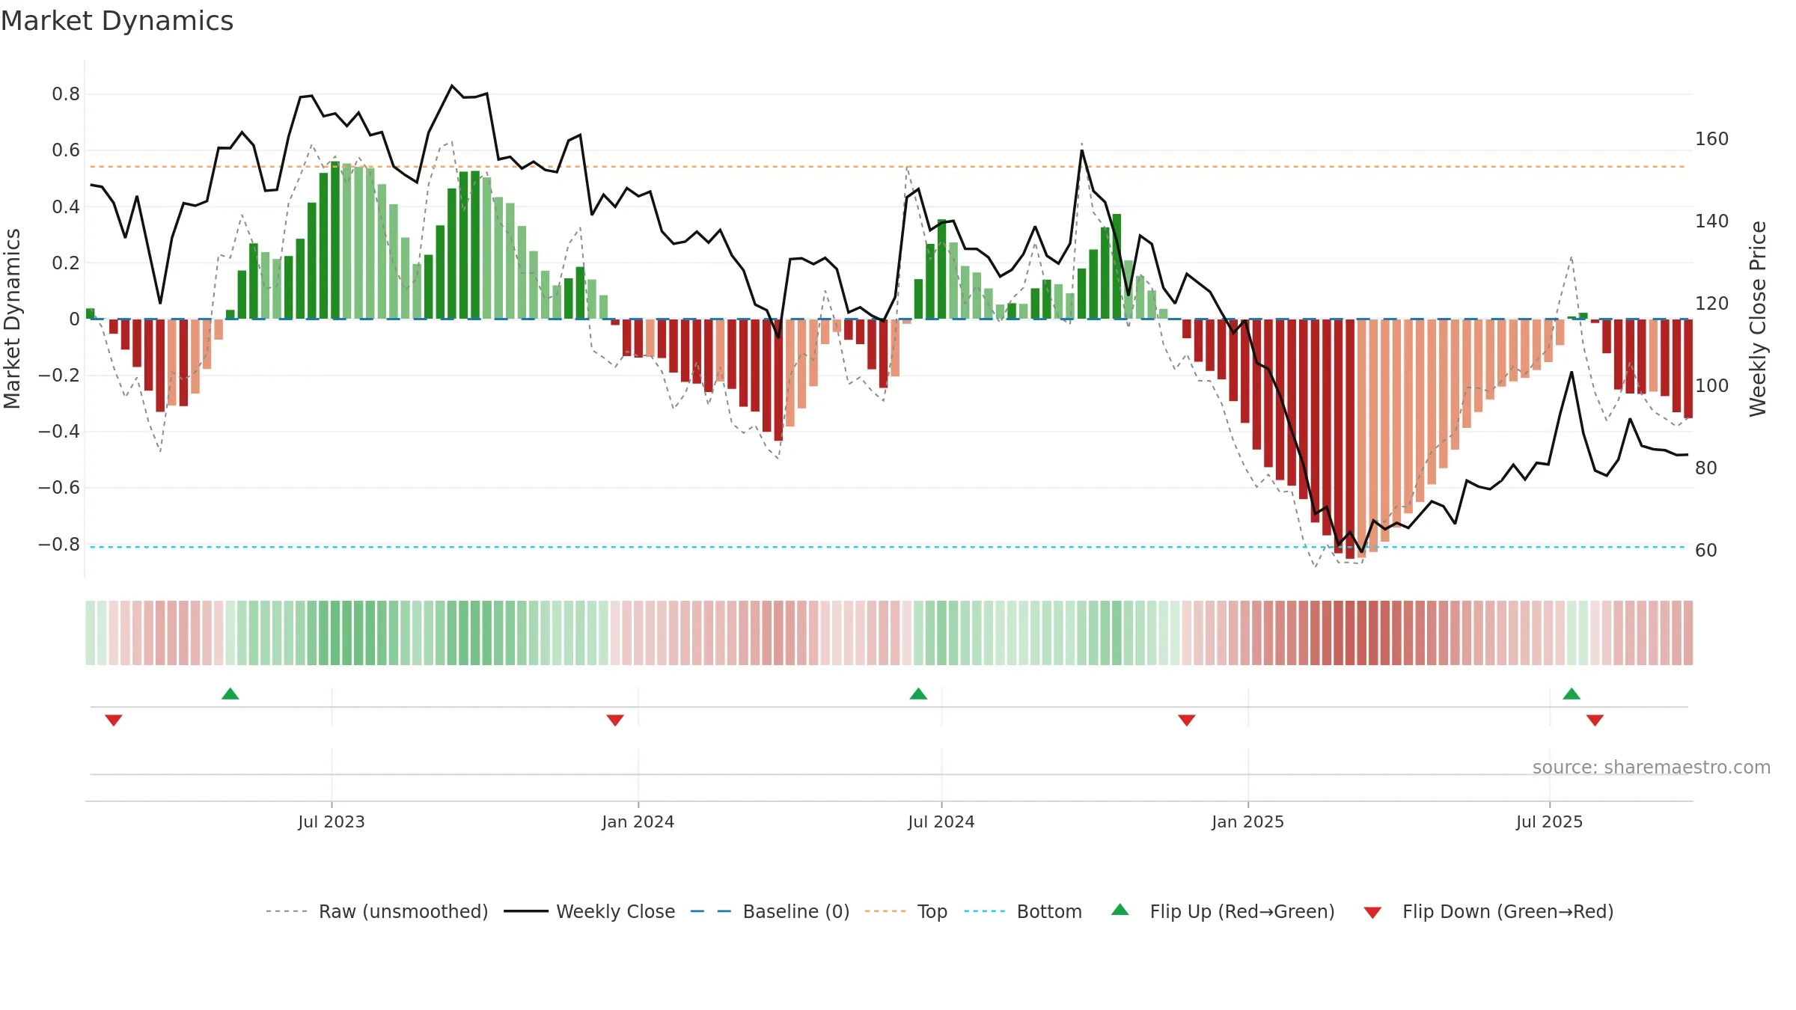1796x1010 pixels.
Task: Select the red flip-down marker before Jan 2024
Action: 615,720
